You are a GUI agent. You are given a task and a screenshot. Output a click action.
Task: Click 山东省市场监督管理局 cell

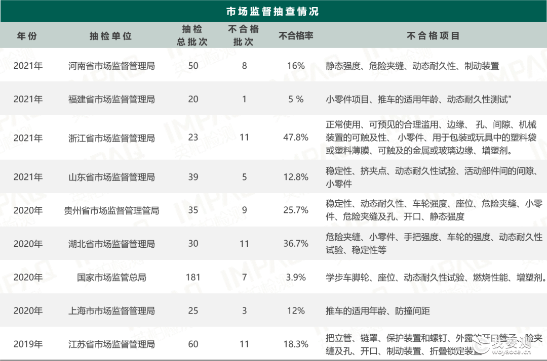[x=111, y=177]
